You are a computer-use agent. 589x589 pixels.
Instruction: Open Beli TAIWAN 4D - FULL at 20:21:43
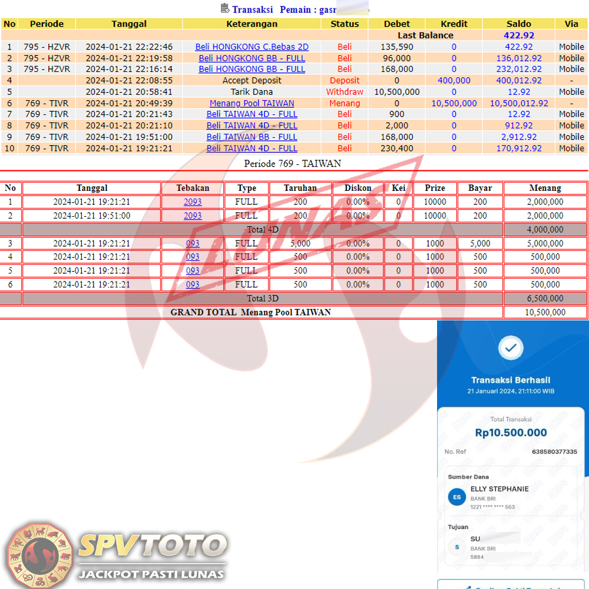click(252, 114)
